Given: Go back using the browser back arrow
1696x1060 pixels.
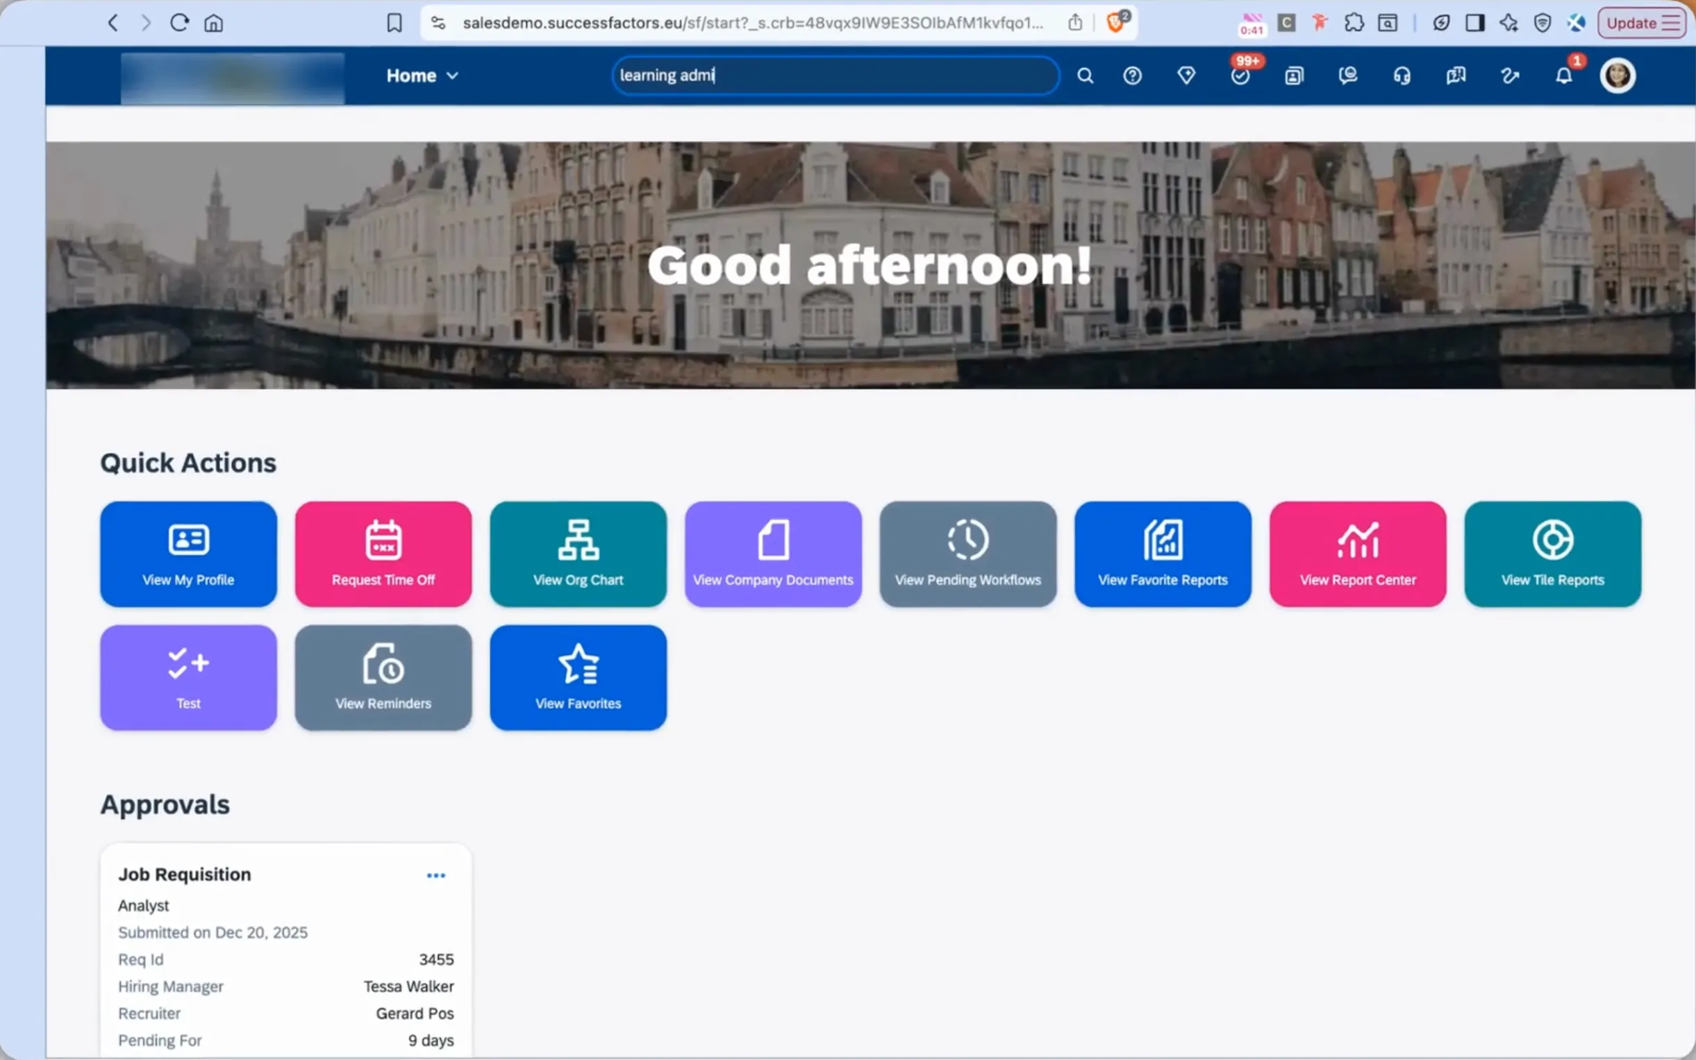Looking at the screenshot, I should click(113, 23).
